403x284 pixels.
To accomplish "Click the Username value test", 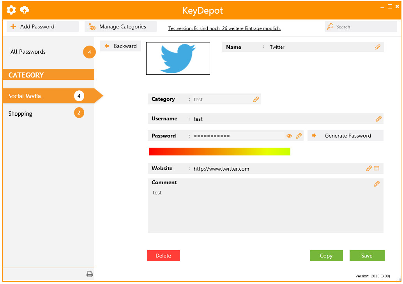I will pyautogui.click(x=198, y=119).
